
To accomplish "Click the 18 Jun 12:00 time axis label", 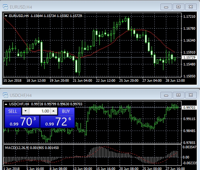I will click(36, 81).
